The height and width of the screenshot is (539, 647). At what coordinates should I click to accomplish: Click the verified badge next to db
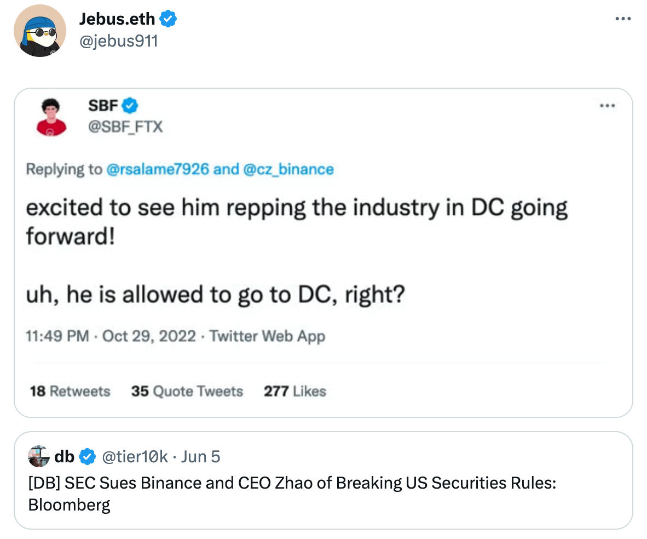[x=88, y=456]
